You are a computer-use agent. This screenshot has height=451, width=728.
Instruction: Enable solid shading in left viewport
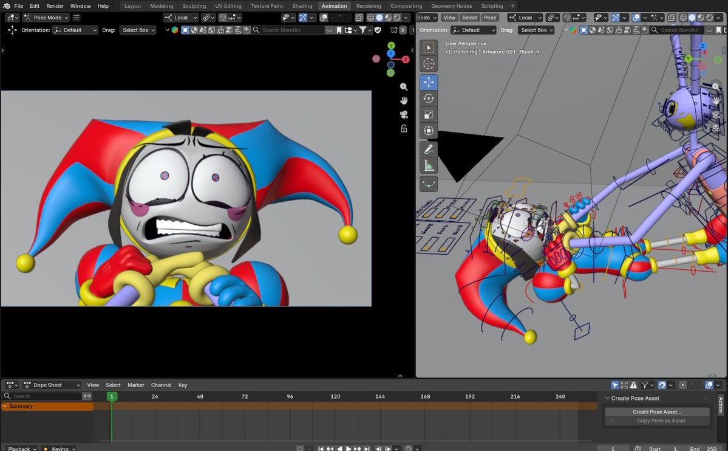click(x=379, y=17)
